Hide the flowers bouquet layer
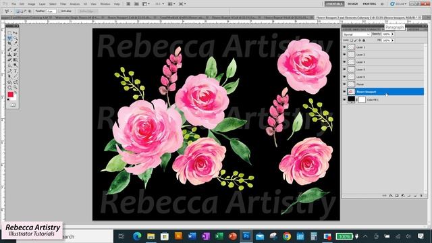The image size is (432, 243). click(344, 92)
